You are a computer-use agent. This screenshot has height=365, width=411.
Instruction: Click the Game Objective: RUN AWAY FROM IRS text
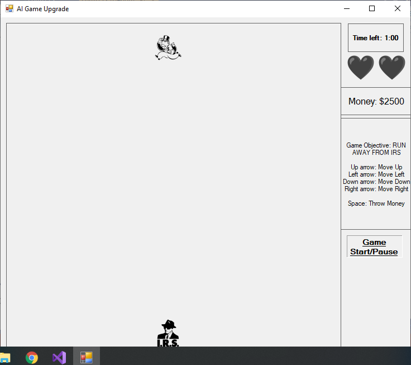[376, 149]
